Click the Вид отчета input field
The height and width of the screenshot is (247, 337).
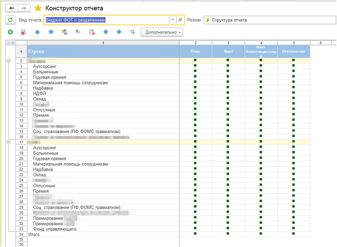(x=107, y=20)
